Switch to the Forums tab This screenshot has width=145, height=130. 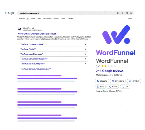(x=56, y=18)
